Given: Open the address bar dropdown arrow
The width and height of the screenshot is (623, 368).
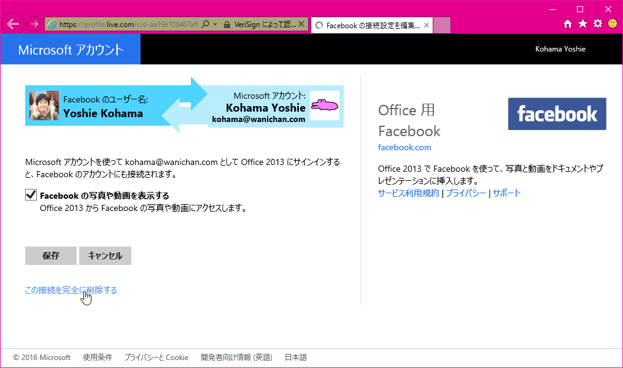Looking at the screenshot, I should pyautogui.click(x=215, y=24).
